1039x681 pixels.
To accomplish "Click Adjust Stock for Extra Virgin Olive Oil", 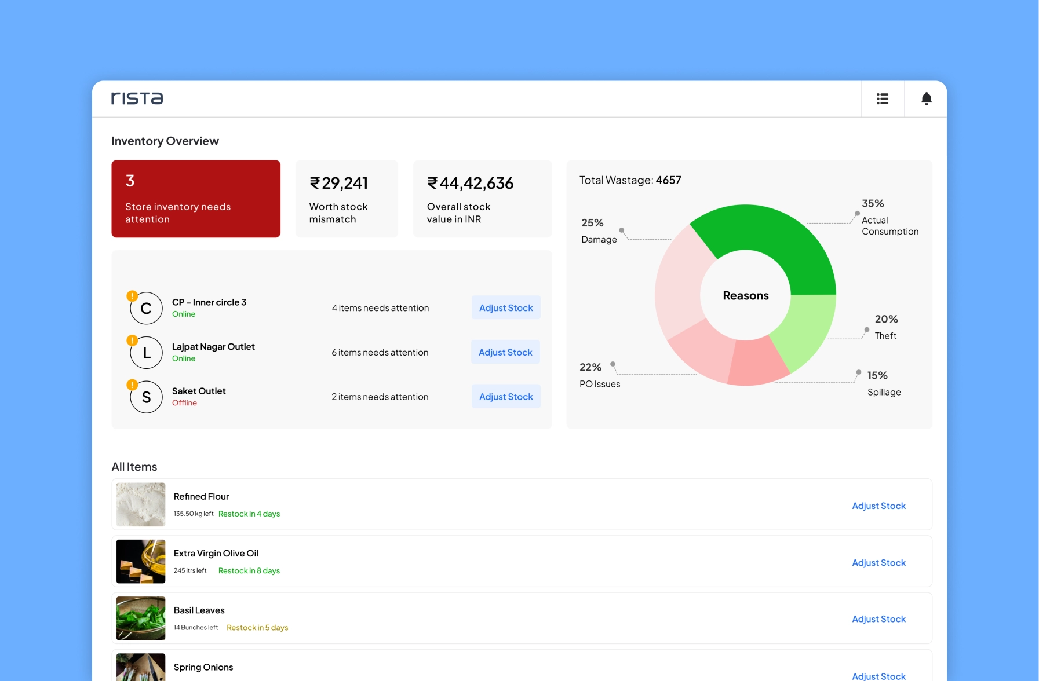I will [x=878, y=562].
